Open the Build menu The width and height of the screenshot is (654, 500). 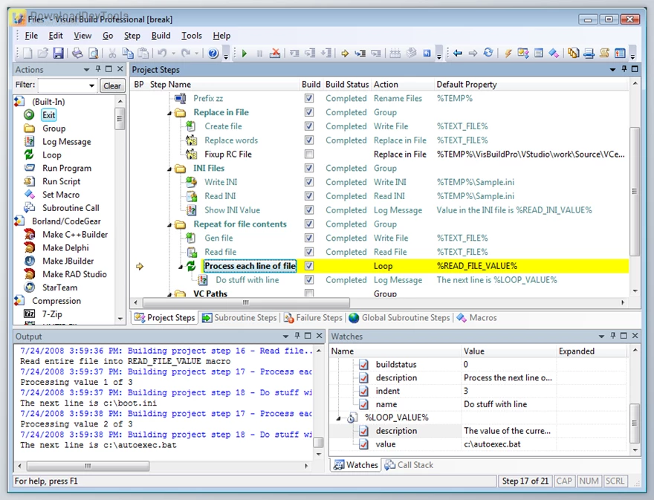click(x=161, y=35)
